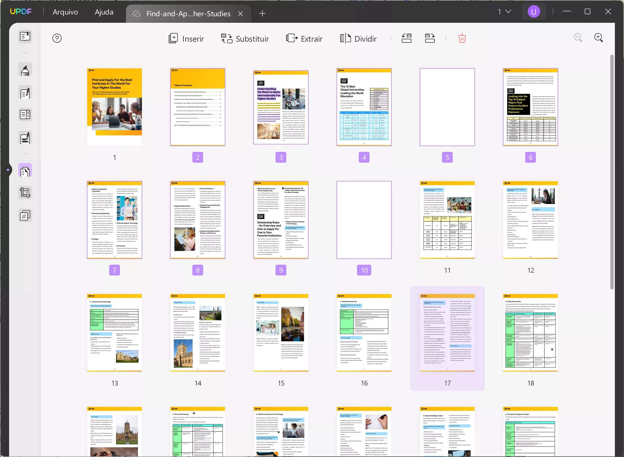Click rotate pages counterclockwise icon
The height and width of the screenshot is (457, 624).
click(406, 38)
